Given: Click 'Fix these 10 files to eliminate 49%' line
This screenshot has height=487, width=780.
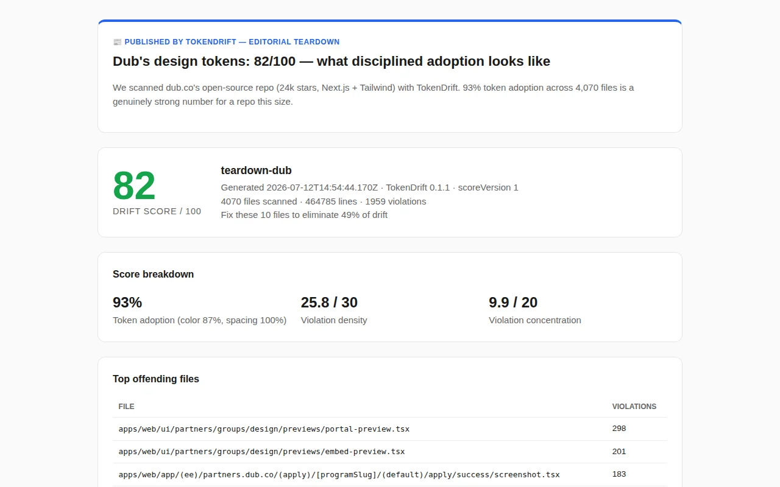Looking at the screenshot, I should (304, 215).
